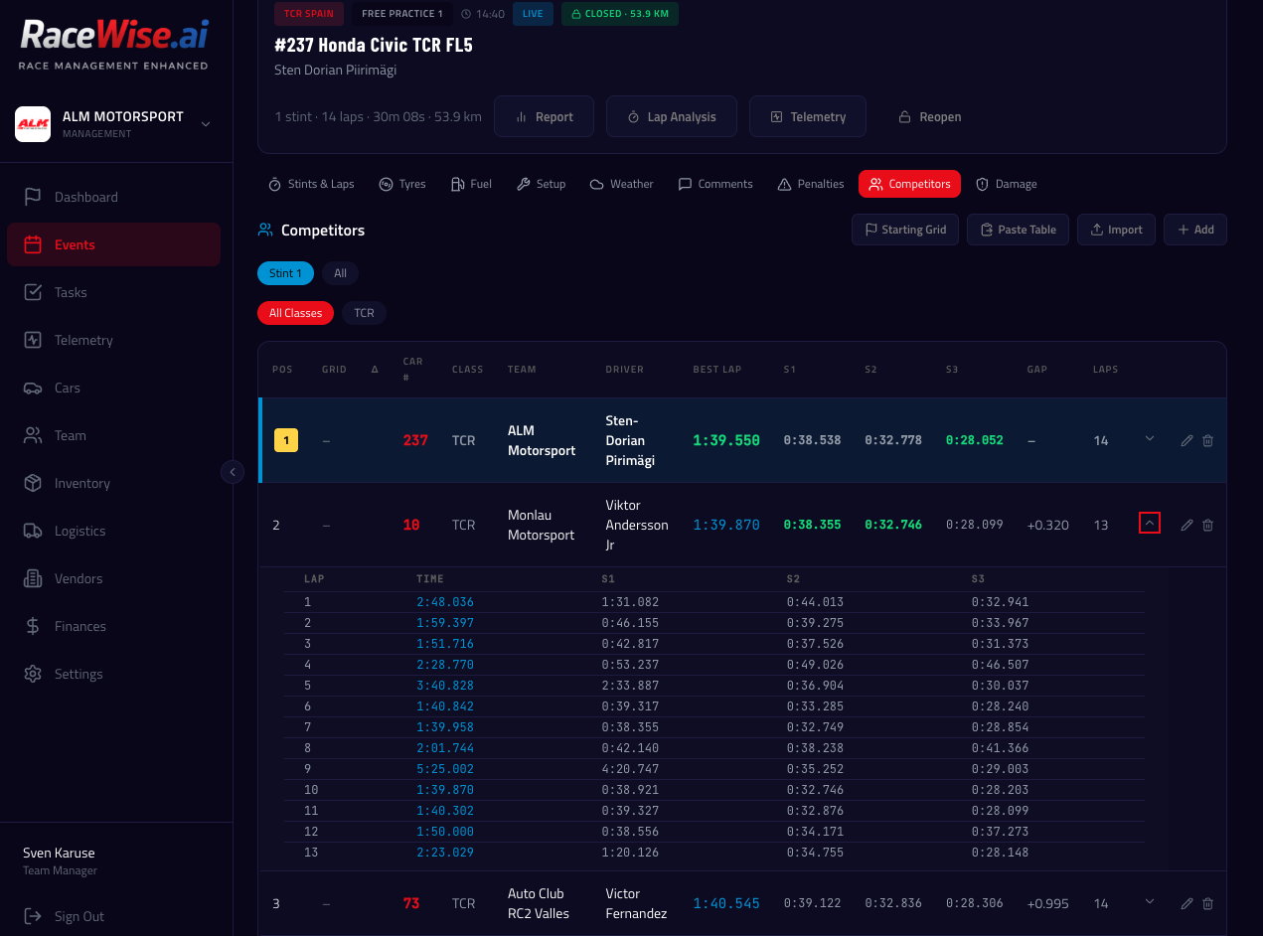
Task: Click the ALM Motorsport logo thumbnail
Action: point(33,124)
